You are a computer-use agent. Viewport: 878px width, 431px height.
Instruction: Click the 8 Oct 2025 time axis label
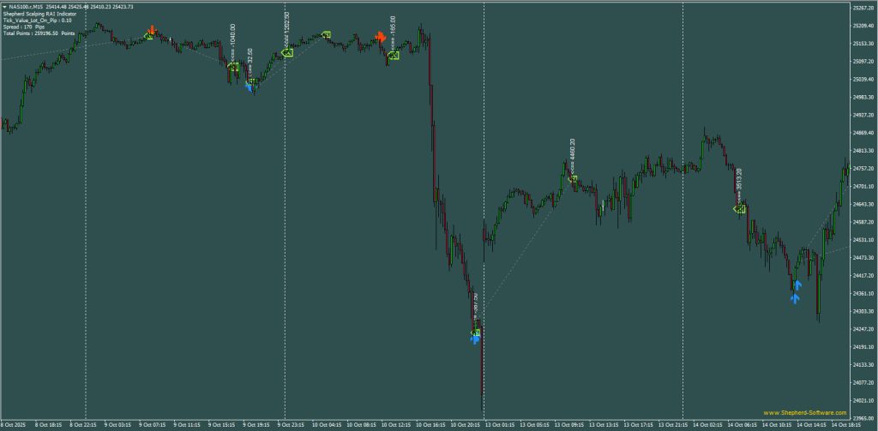(12, 425)
